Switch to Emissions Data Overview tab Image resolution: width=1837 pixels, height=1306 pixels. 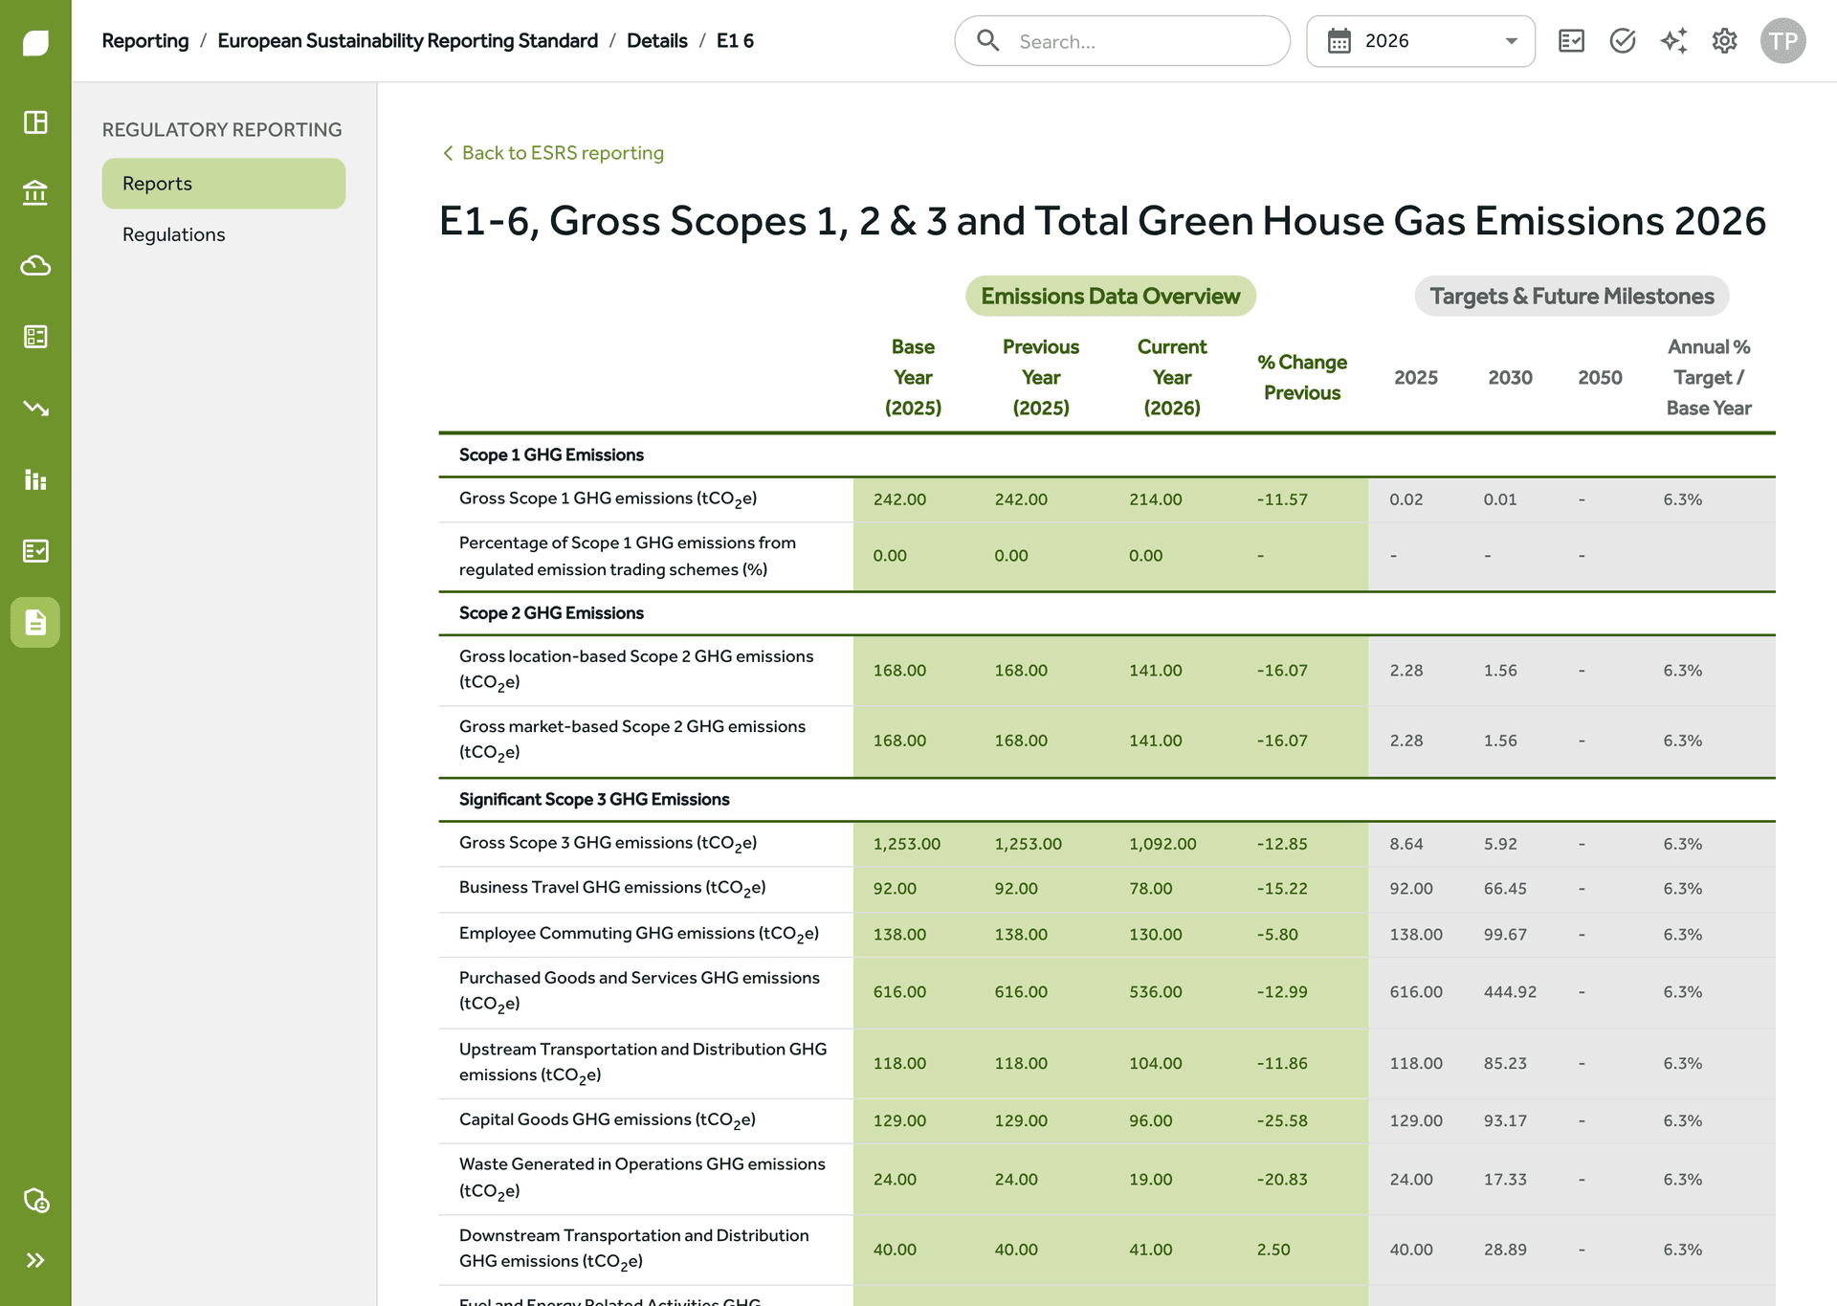(x=1111, y=297)
